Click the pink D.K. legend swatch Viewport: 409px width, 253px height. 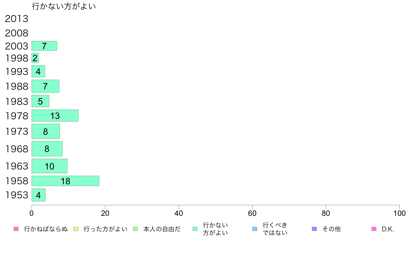coord(374,229)
